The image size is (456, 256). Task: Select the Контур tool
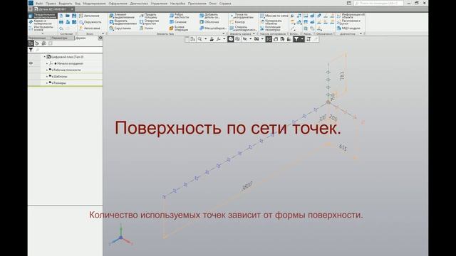point(237,22)
